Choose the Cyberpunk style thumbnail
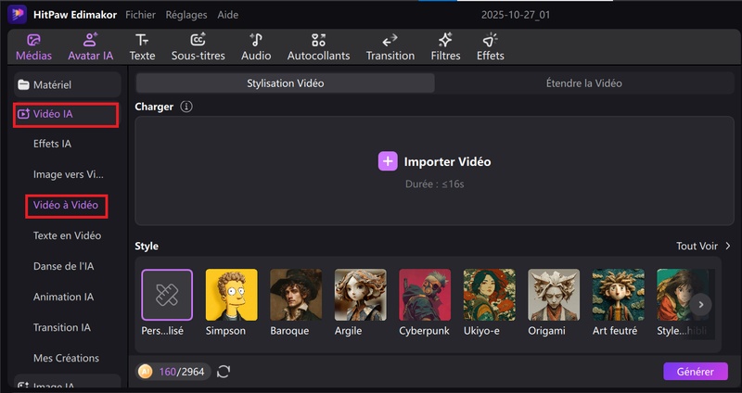Viewport: 742px width, 393px height. pos(425,295)
